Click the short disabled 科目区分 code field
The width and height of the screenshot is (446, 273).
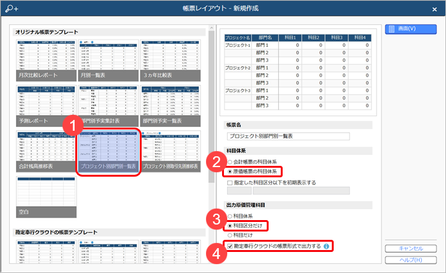(x=239, y=191)
